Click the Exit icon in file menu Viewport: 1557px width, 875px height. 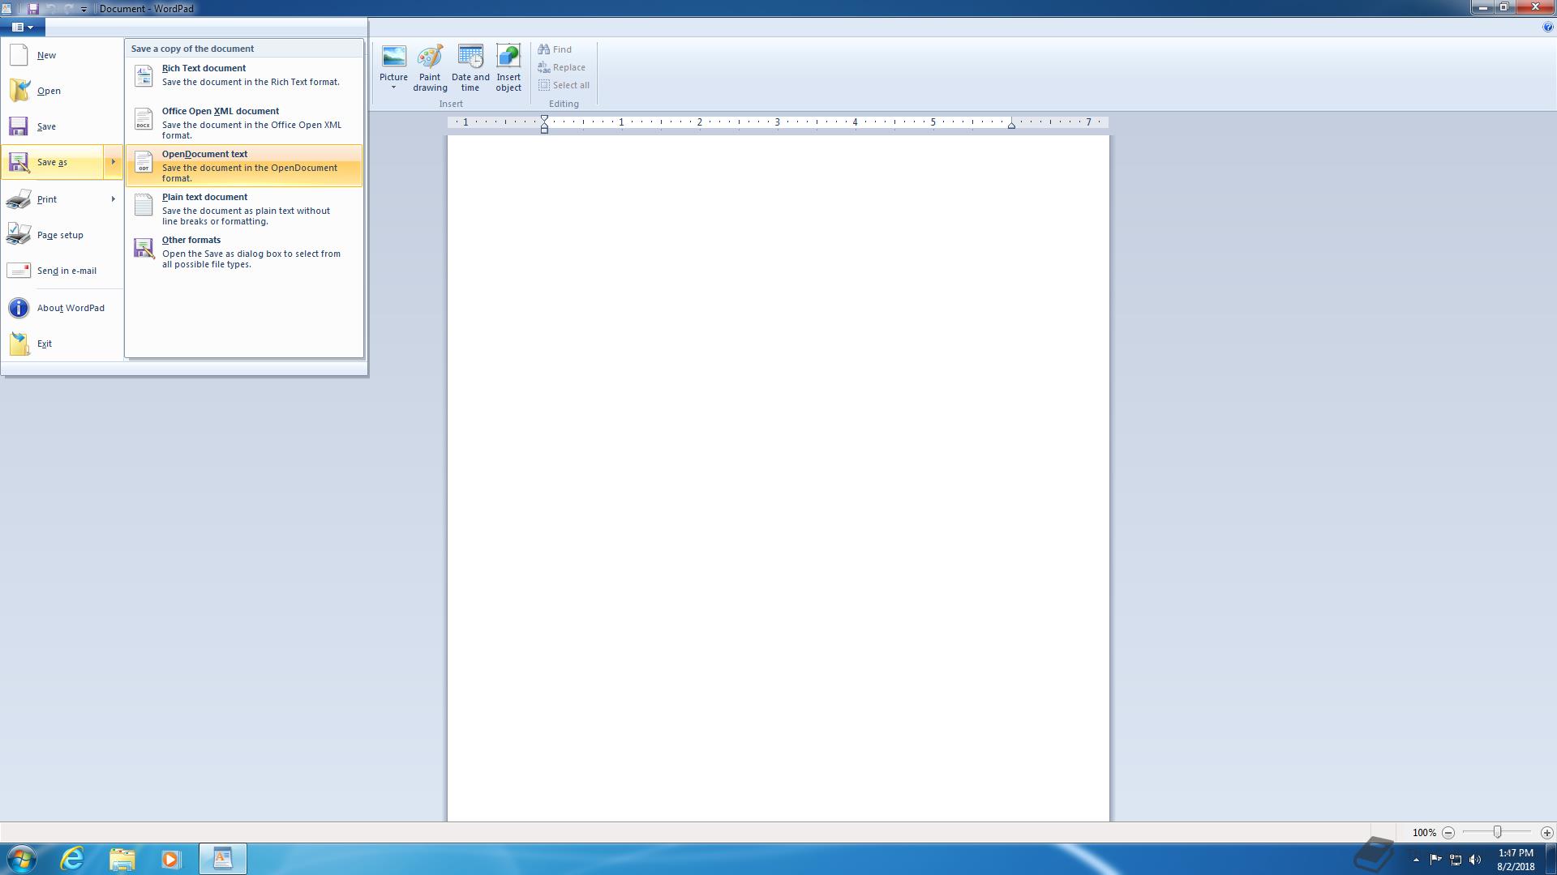point(19,344)
